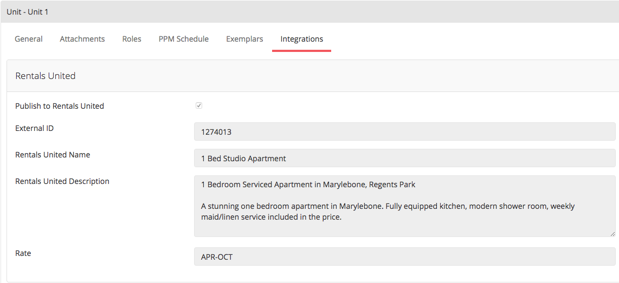Toggle the Publish to Rentals United checkbox

point(199,106)
